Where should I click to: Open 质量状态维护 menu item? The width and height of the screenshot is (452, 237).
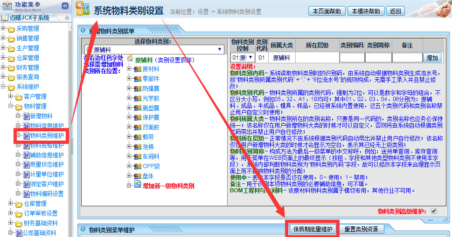[x=47, y=164]
